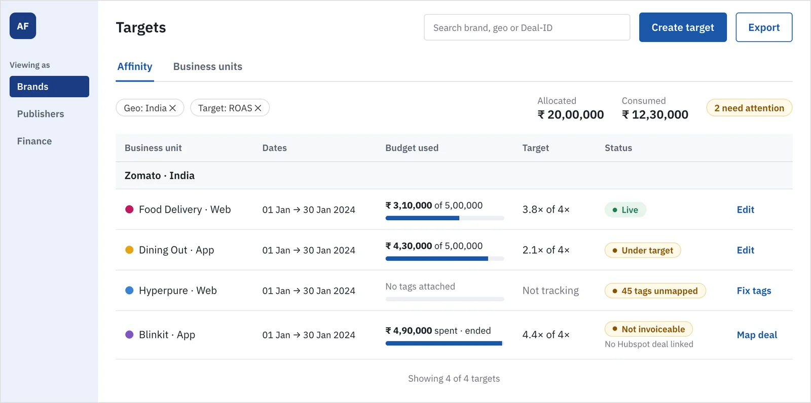Click the Business unit column header
The width and height of the screenshot is (811, 403).
click(153, 148)
